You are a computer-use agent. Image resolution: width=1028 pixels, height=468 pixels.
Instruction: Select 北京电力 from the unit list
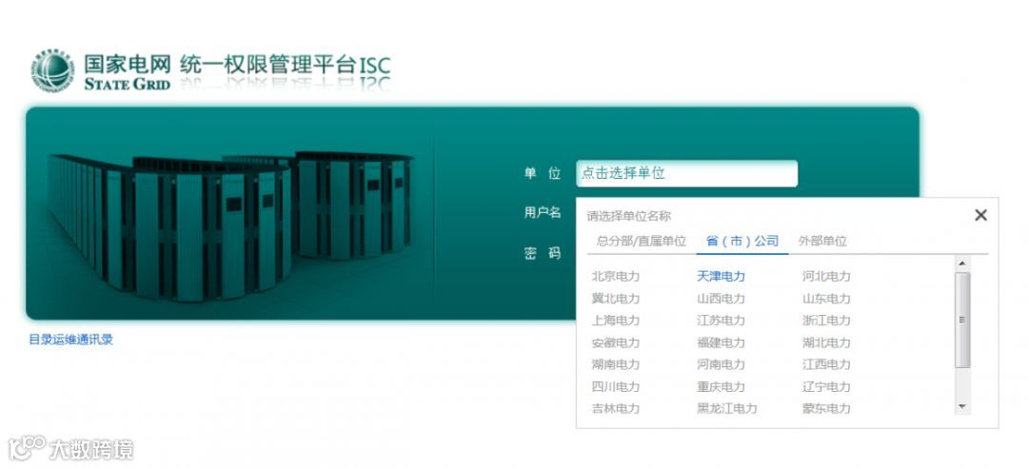pyautogui.click(x=615, y=277)
